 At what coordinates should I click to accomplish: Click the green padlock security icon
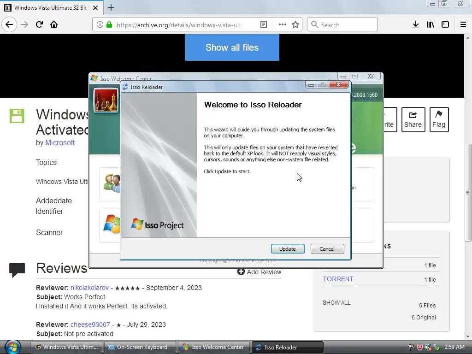pos(109,25)
